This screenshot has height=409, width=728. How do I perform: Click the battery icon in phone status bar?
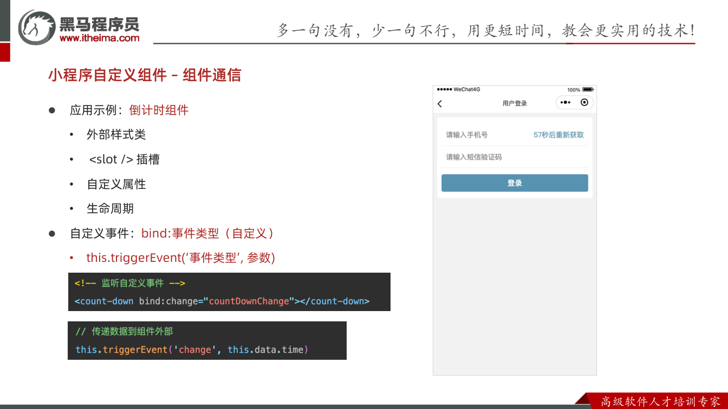pyautogui.click(x=588, y=89)
